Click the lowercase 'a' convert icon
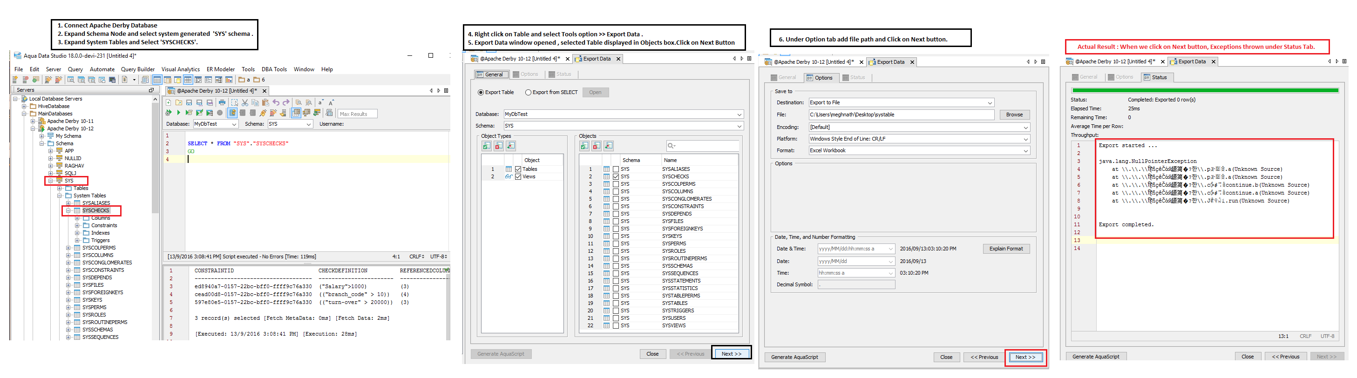The image size is (1357, 378). click(x=321, y=103)
